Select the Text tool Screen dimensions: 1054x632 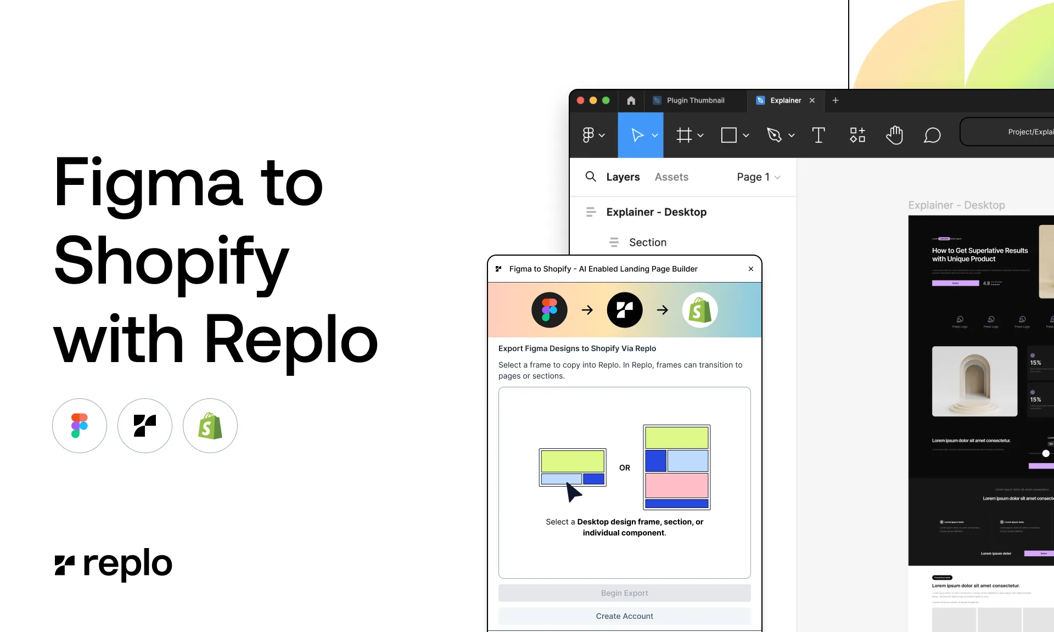click(818, 135)
